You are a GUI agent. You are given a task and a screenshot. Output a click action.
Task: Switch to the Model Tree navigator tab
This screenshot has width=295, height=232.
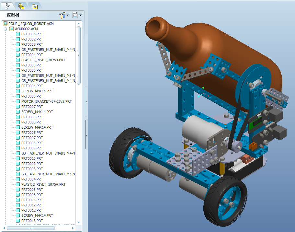point(7,6)
